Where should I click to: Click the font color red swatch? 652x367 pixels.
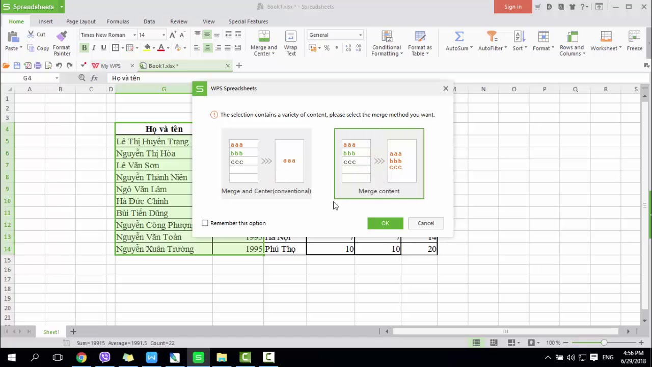[x=161, y=48]
